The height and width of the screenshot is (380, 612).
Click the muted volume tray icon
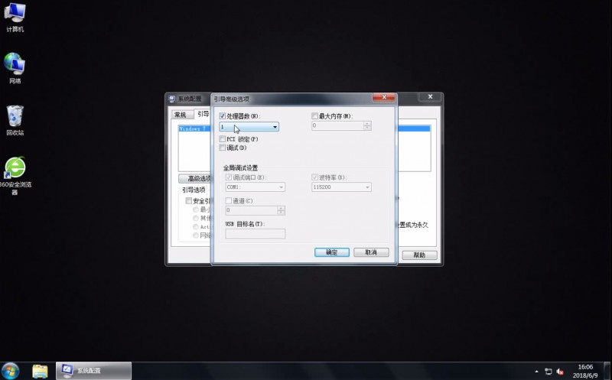[560, 372]
